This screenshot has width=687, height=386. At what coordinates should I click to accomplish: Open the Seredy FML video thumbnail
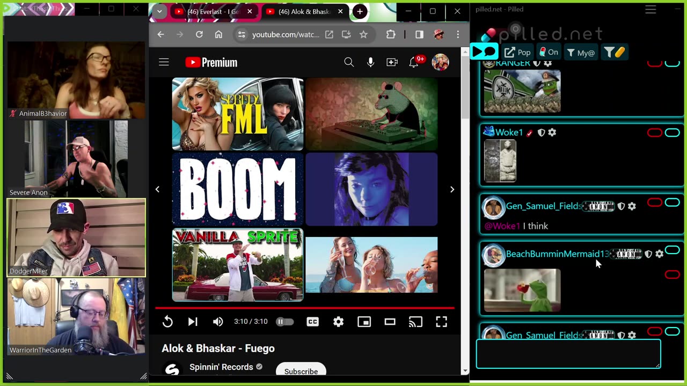coord(238,114)
